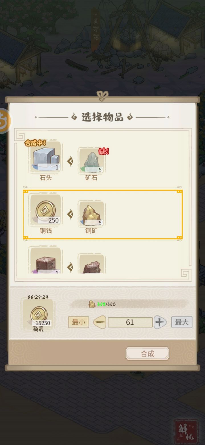Set quantity to 最小 minimum
This screenshot has width=205, height=445.
click(79, 322)
